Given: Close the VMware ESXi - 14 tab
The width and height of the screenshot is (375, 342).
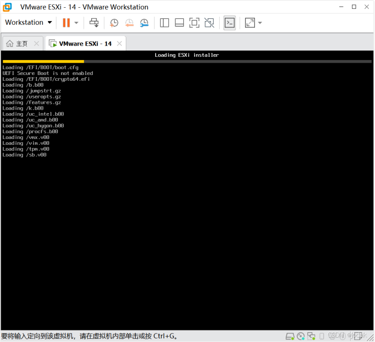Looking at the screenshot, I should click(119, 43).
